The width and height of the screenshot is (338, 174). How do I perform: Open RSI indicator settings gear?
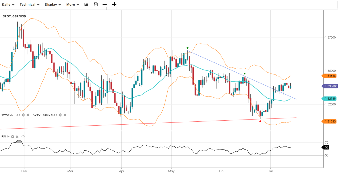coord(13,137)
